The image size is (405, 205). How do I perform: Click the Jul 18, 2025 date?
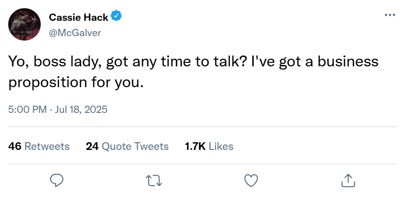[81, 109]
